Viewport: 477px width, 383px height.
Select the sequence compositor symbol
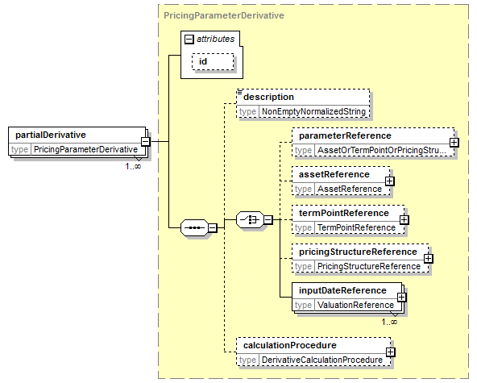click(x=194, y=227)
